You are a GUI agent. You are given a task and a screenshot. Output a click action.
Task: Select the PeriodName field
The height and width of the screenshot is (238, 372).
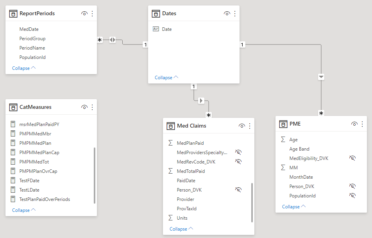[x=32, y=48]
